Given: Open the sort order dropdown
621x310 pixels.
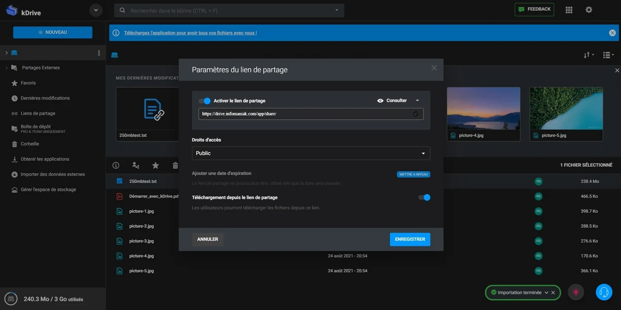Looking at the screenshot, I should coord(589,55).
